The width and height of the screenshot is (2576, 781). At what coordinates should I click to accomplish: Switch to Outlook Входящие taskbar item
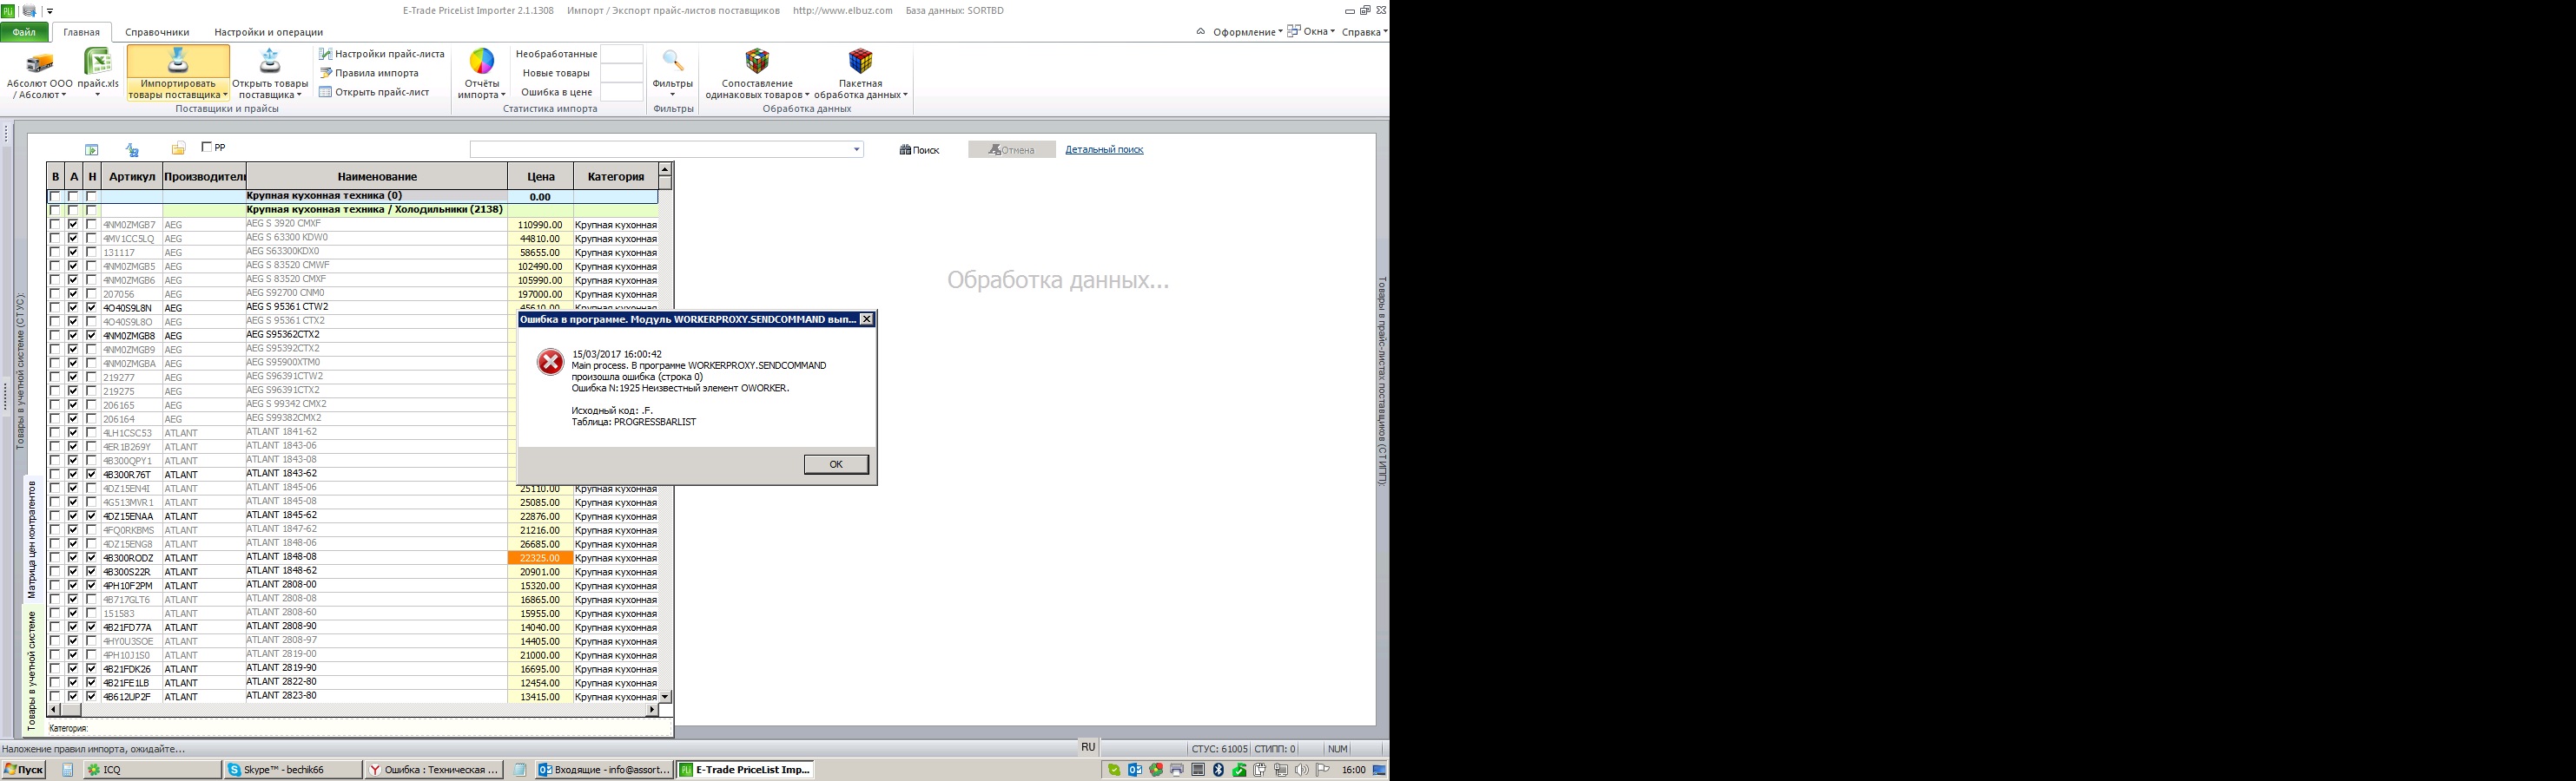(604, 770)
